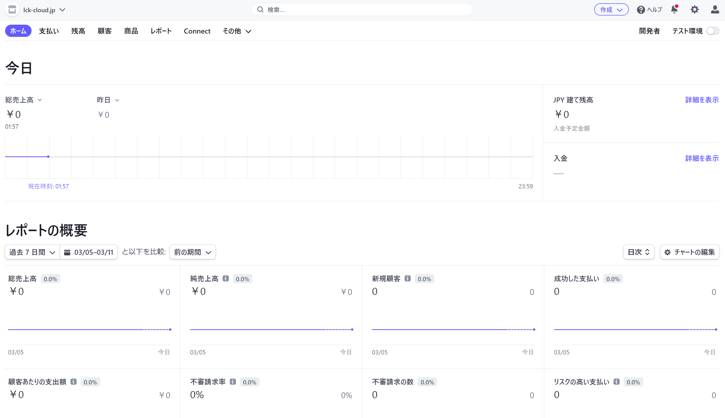Image resolution: width=725 pixels, height=418 pixels.
Task: Click the 0.0% badge beside 新規顧客
Action: click(x=424, y=279)
